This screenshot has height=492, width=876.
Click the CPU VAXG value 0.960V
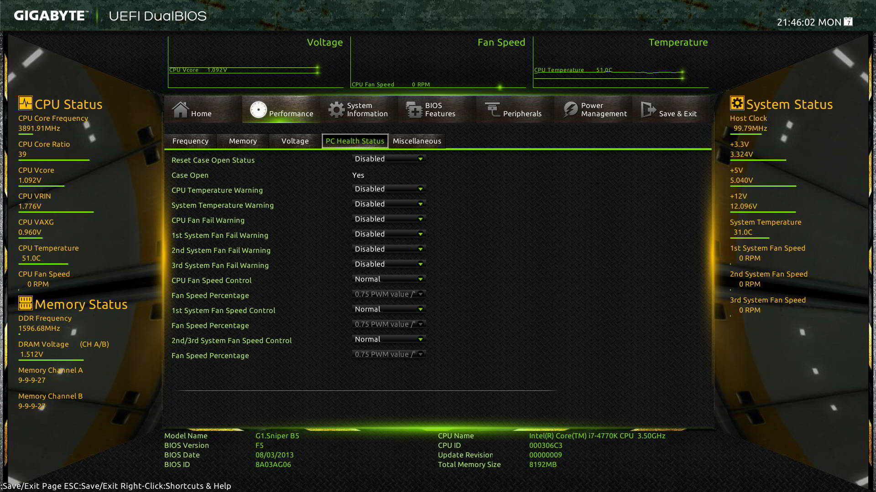30,232
